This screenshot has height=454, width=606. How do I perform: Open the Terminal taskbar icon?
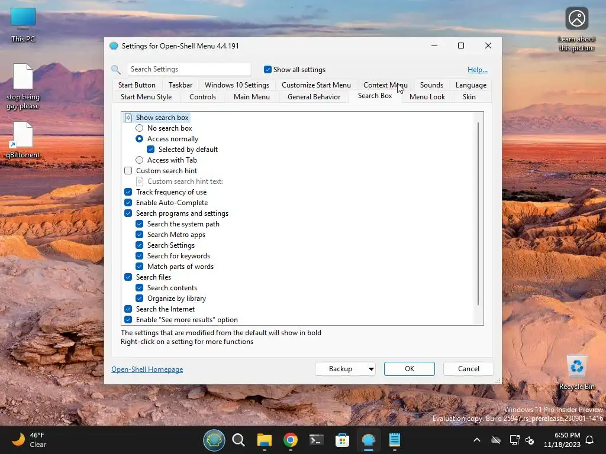pos(316,440)
